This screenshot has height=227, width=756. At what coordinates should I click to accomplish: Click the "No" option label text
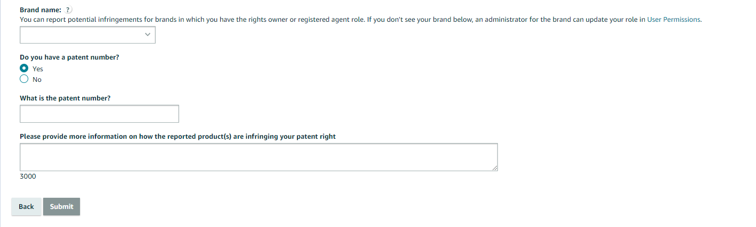pos(37,80)
